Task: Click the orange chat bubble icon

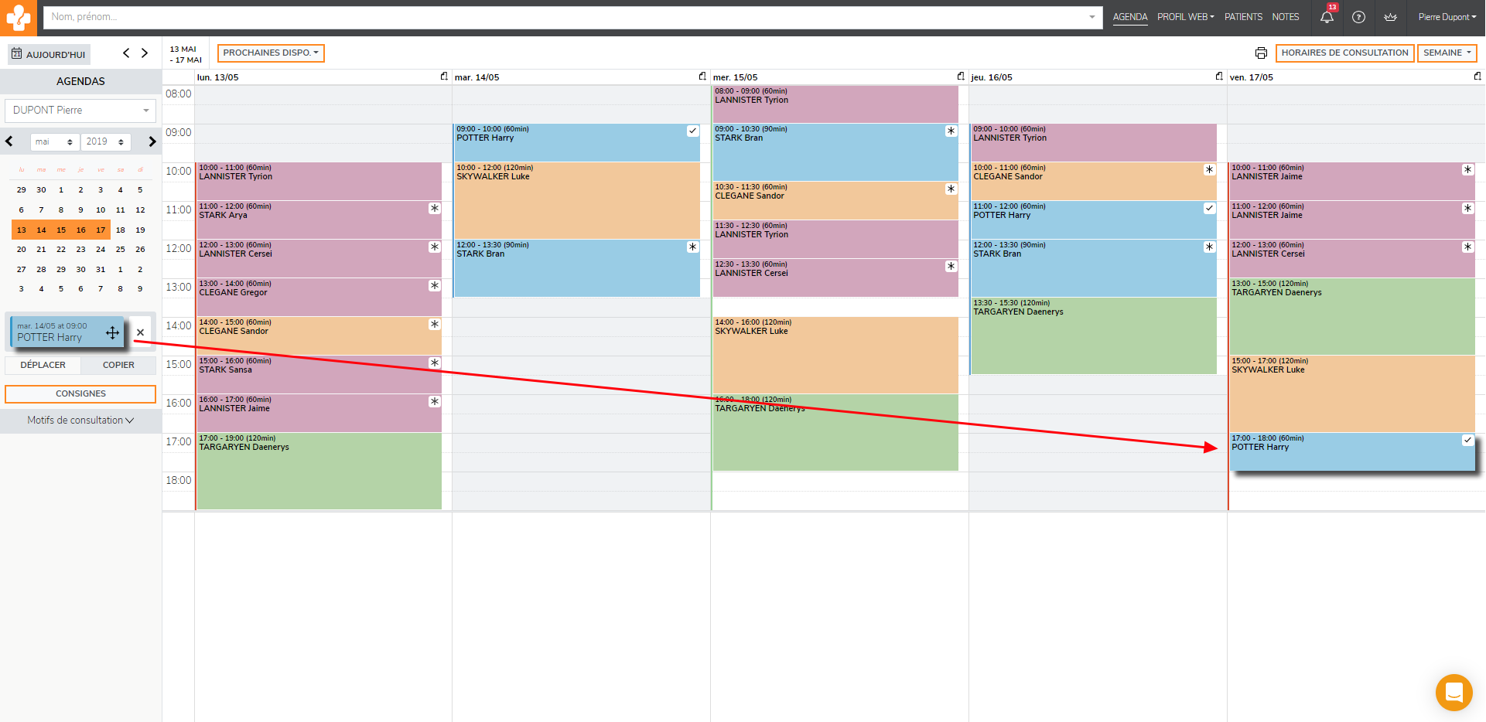Action: click(x=1454, y=692)
